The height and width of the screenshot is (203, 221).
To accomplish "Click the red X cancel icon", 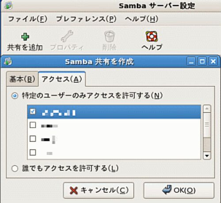I will click(73, 190).
